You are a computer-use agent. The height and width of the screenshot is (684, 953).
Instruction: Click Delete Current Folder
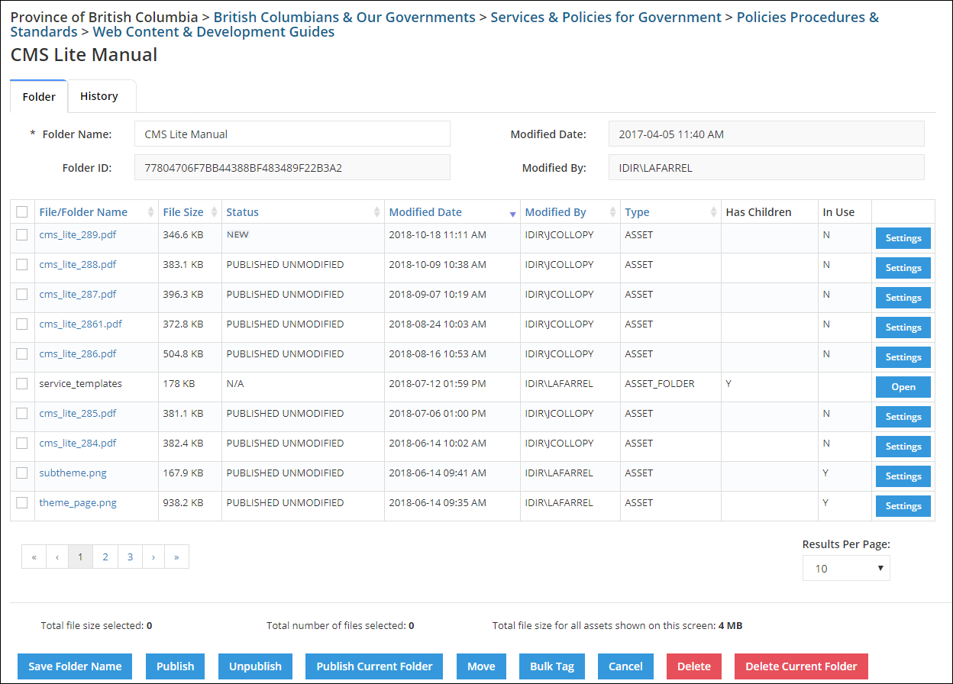coord(801,666)
